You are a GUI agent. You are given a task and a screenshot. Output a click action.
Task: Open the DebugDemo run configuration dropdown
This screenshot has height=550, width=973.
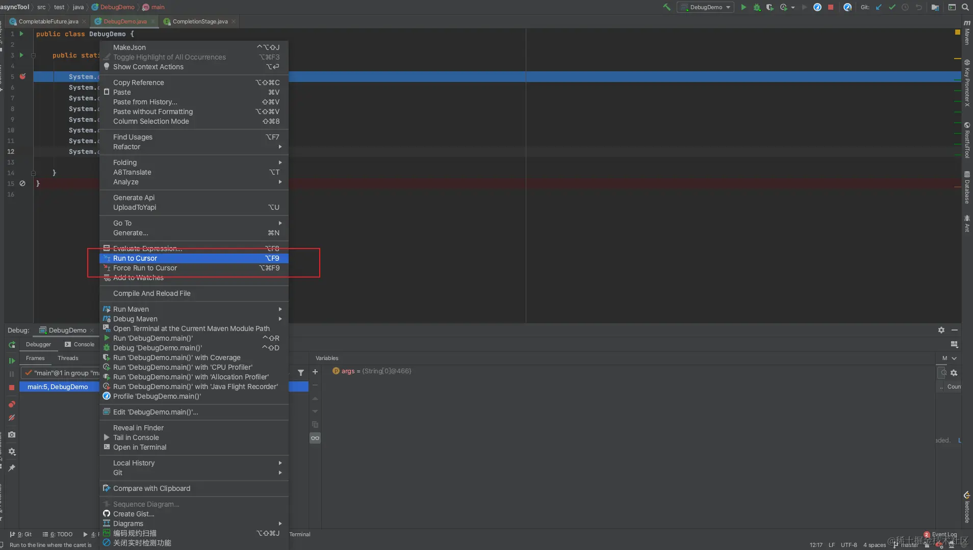click(x=705, y=7)
